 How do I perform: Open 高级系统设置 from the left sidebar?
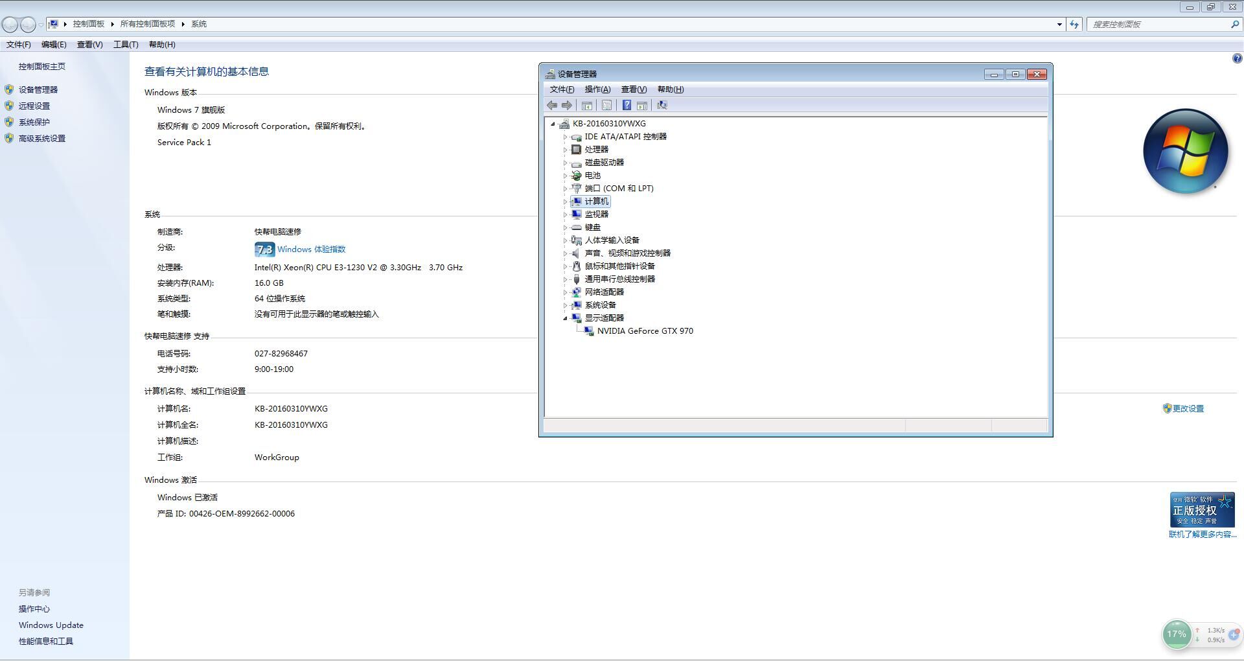42,139
